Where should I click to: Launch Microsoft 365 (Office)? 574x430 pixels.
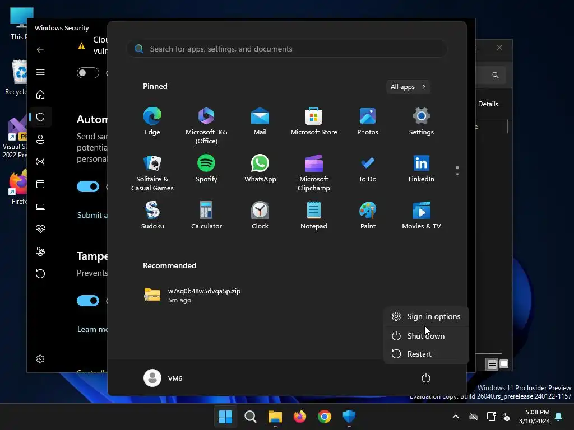click(206, 126)
